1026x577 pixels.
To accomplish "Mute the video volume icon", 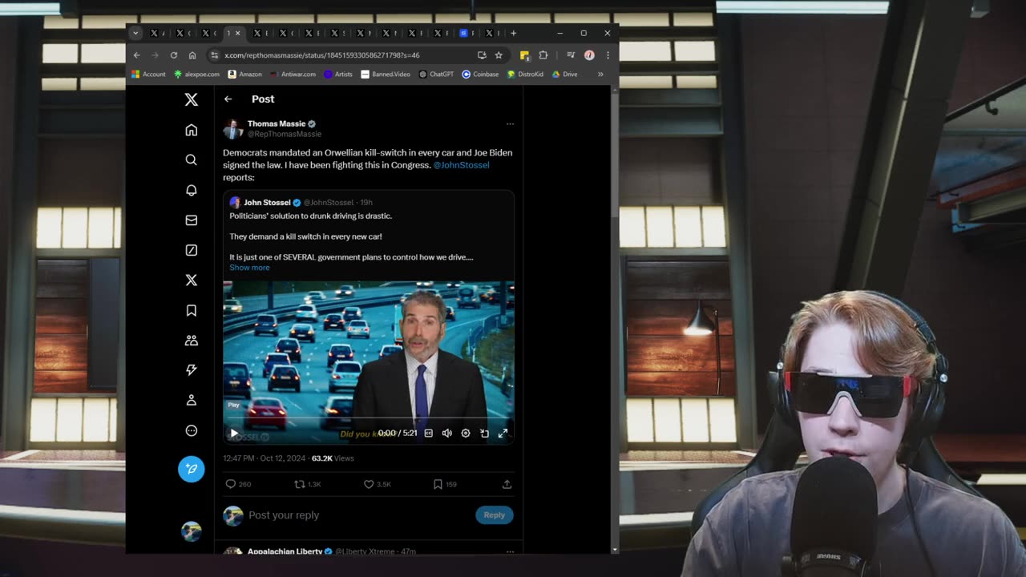I will (x=446, y=433).
